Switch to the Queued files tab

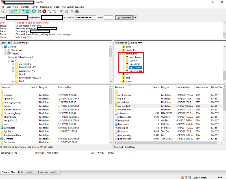(x=8, y=172)
